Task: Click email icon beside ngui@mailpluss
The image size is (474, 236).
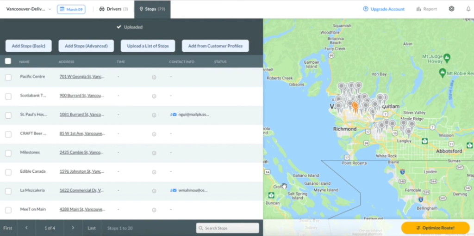Action: pos(175,115)
